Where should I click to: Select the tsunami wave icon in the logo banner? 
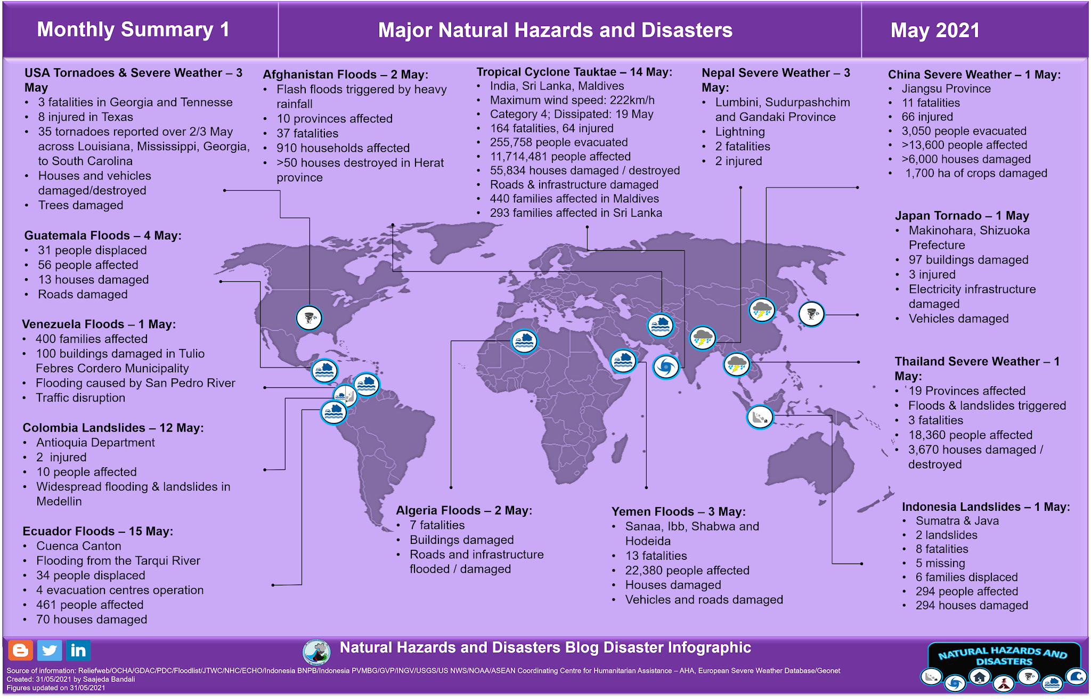tap(1077, 678)
